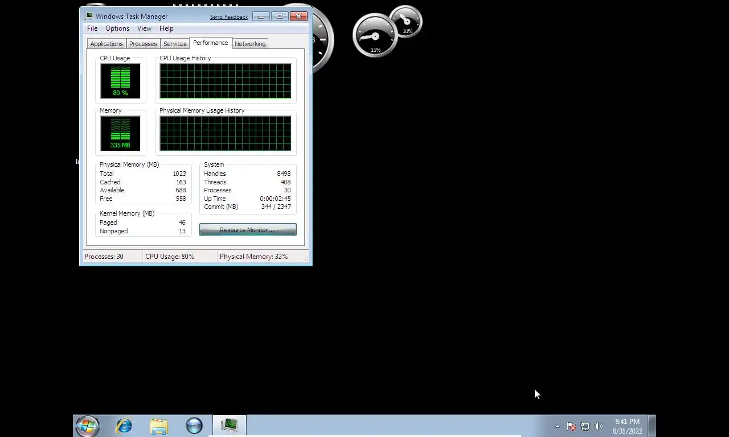Switch to the Processes tab
Viewport: 729px width, 437px height.
click(143, 44)
